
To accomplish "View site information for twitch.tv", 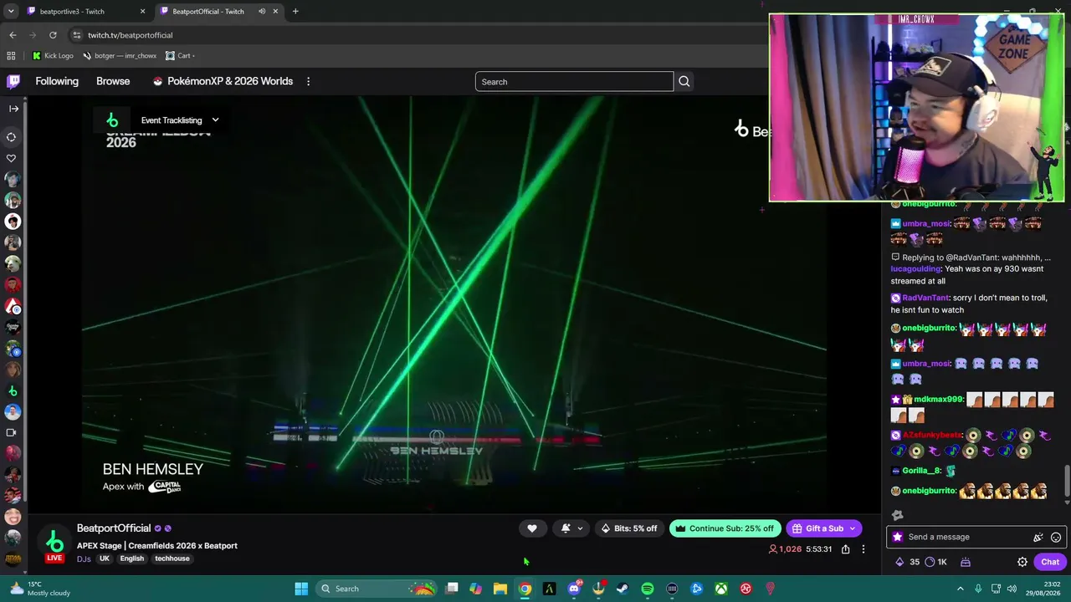I will click(77, 35).
